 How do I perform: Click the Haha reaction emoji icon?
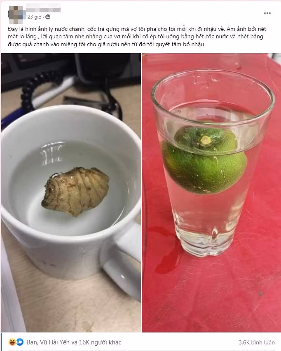(12, 342)
